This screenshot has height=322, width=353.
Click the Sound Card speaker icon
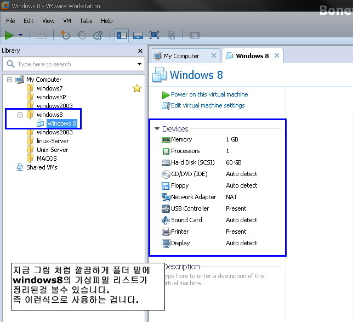166,221
